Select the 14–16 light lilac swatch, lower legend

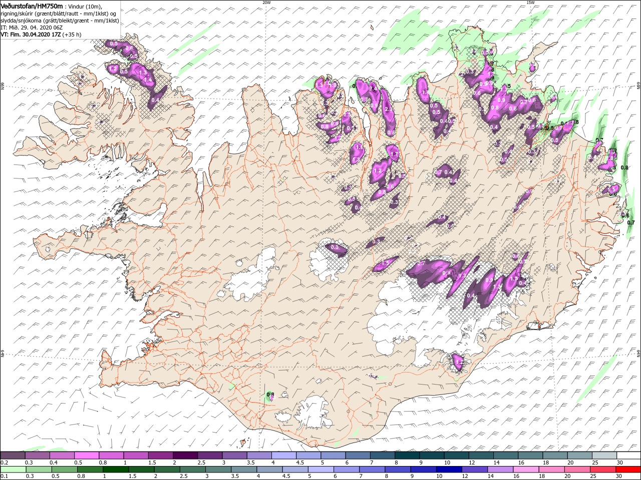click(499, 469)
